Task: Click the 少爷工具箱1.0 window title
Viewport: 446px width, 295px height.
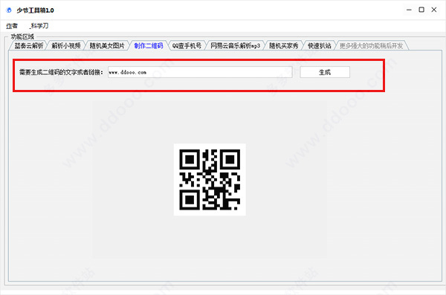Action: coord(35,10)
